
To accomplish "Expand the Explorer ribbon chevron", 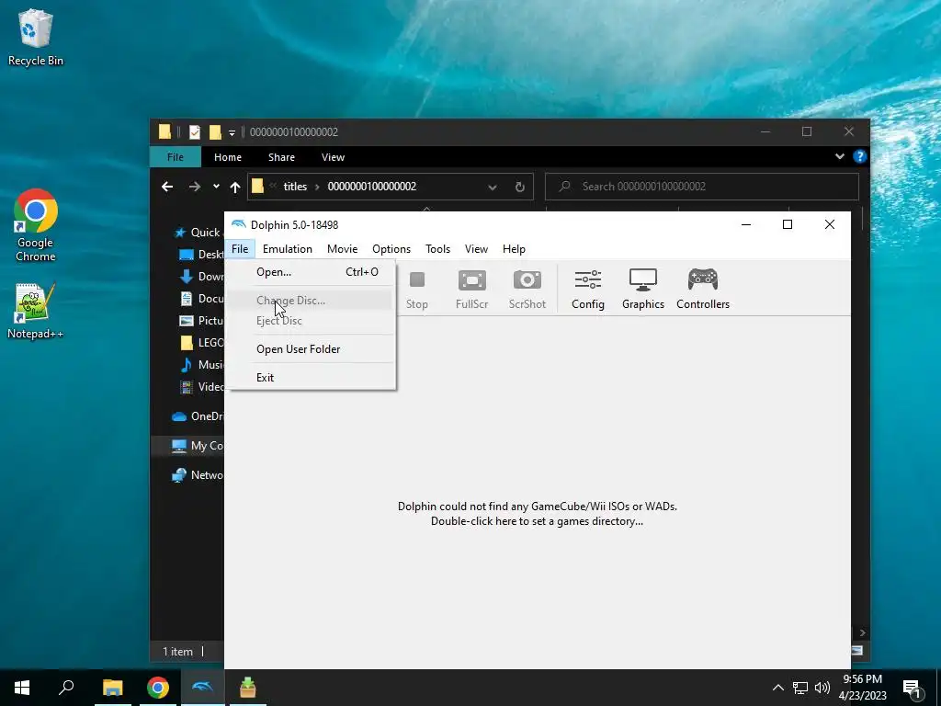I will click(x=840, y=156).
